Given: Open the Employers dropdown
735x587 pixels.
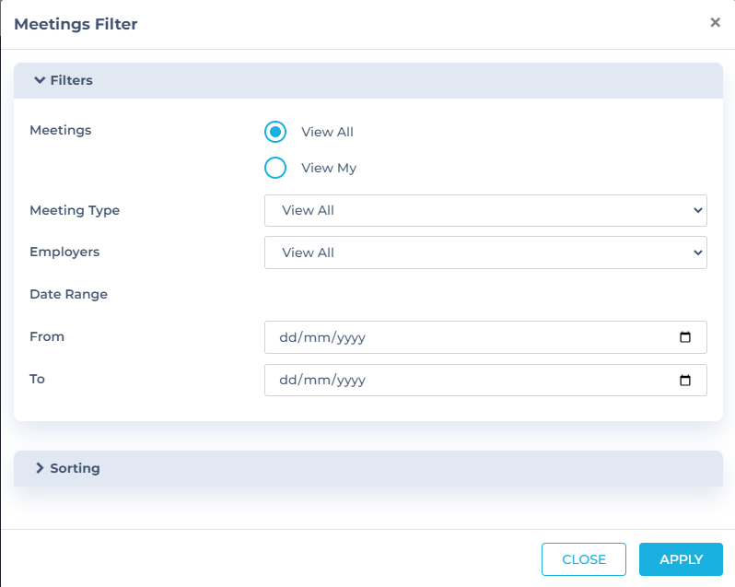Looking at the screenshot, I should (x=484, y=252).
